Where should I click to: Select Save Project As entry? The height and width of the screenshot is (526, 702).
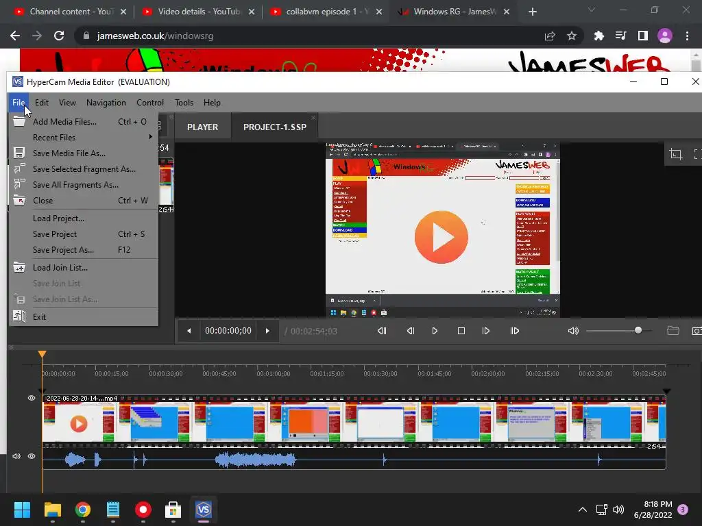[x=84, y=249]
